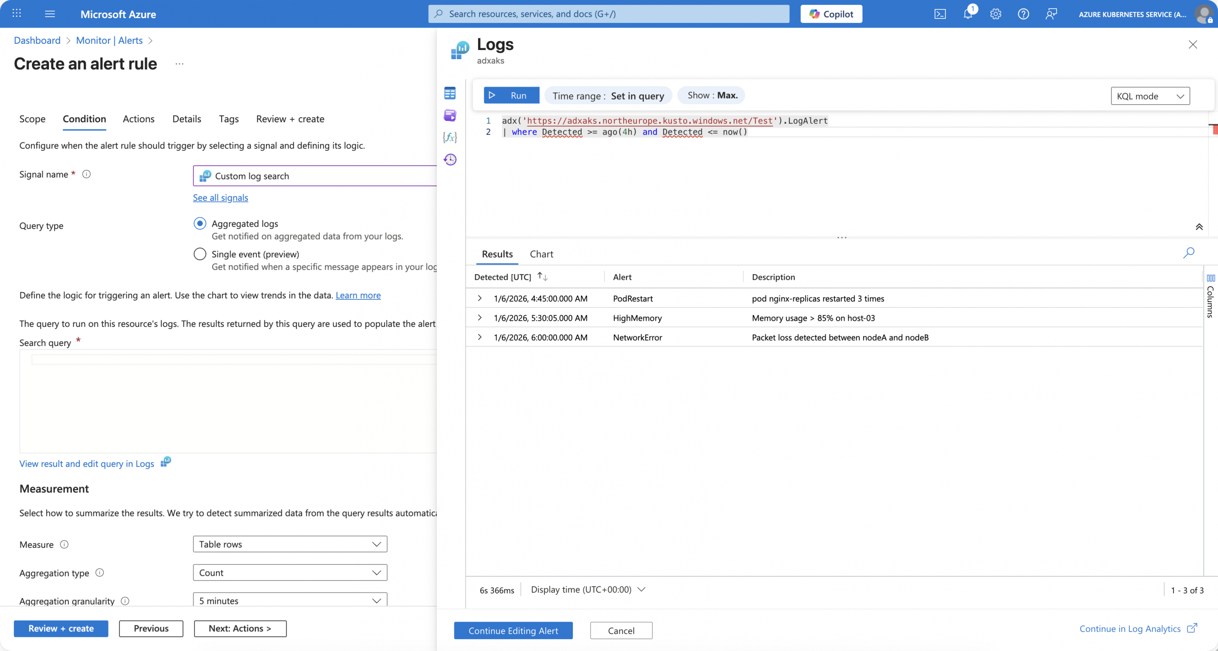The height and width of the screenshot is (651, 1218).
Task: Open the Functions (fx) sidebar icon
Action: pos(450,138)
